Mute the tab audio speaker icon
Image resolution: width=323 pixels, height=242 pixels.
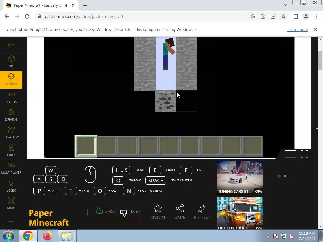[x=66, y=5]
